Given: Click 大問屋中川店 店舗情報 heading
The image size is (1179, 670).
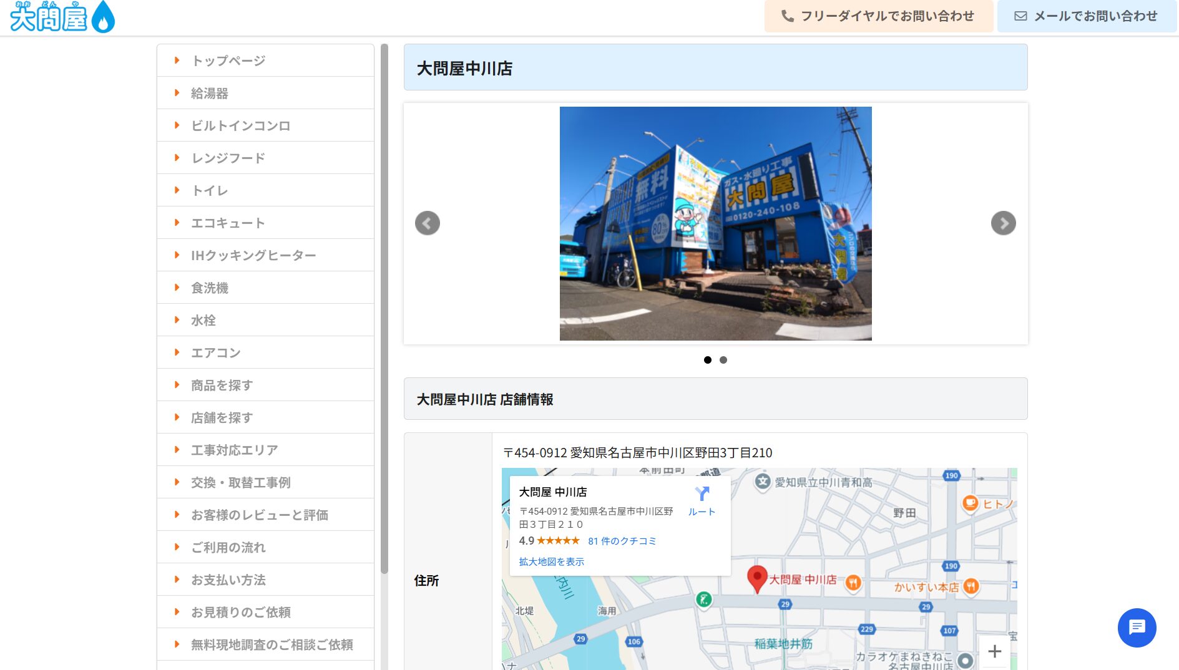Looking at the screenshot, I should pyautogui.click(x=485, y=399).
